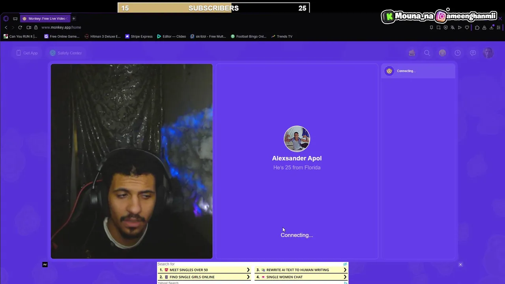Select the Monkey: Free Live Video tab
505x284 pixels.
pos(45,19)
